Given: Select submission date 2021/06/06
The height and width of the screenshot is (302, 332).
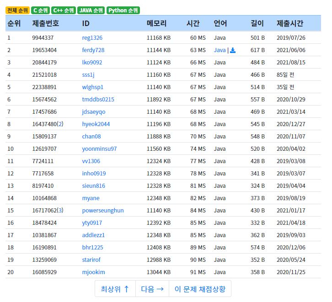Looking at the screenshot, I should (291, 50).
